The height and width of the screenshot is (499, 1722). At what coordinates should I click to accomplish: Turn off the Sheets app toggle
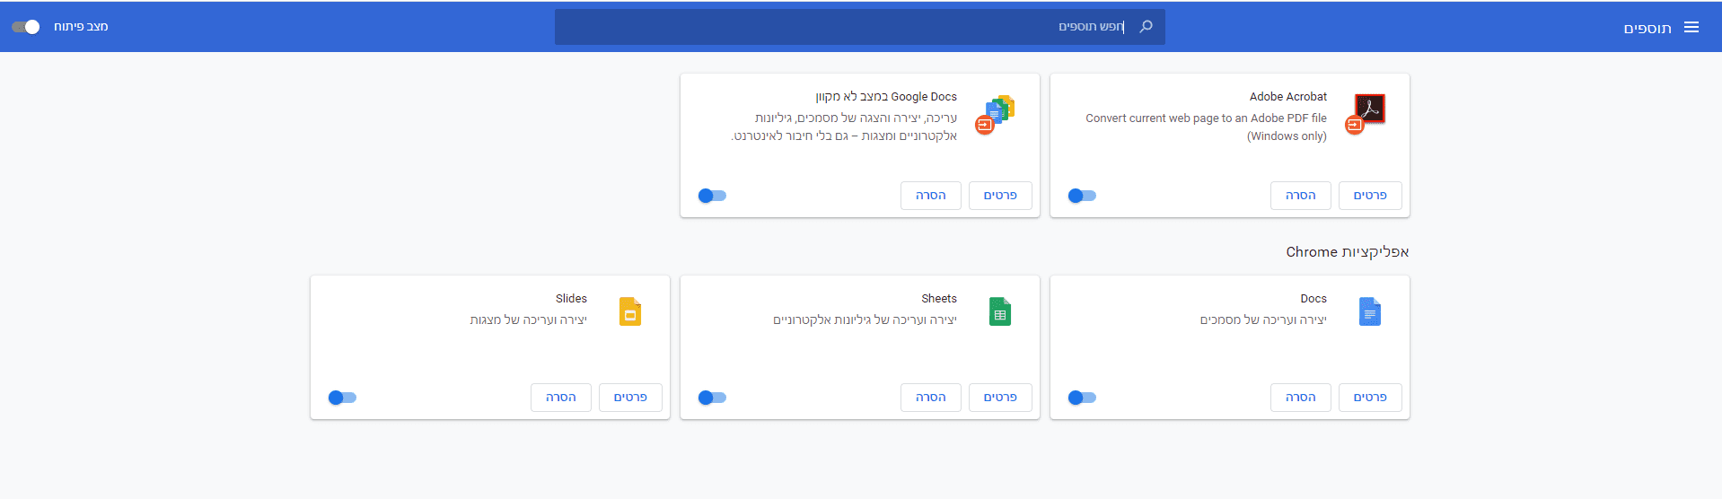(712, 398)
